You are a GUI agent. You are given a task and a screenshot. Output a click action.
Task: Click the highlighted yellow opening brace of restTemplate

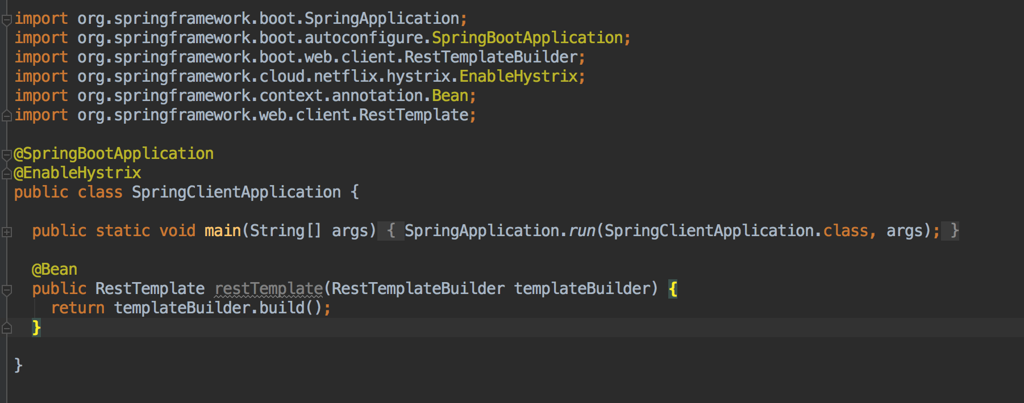pyautogui.click(x=673, y=289)
